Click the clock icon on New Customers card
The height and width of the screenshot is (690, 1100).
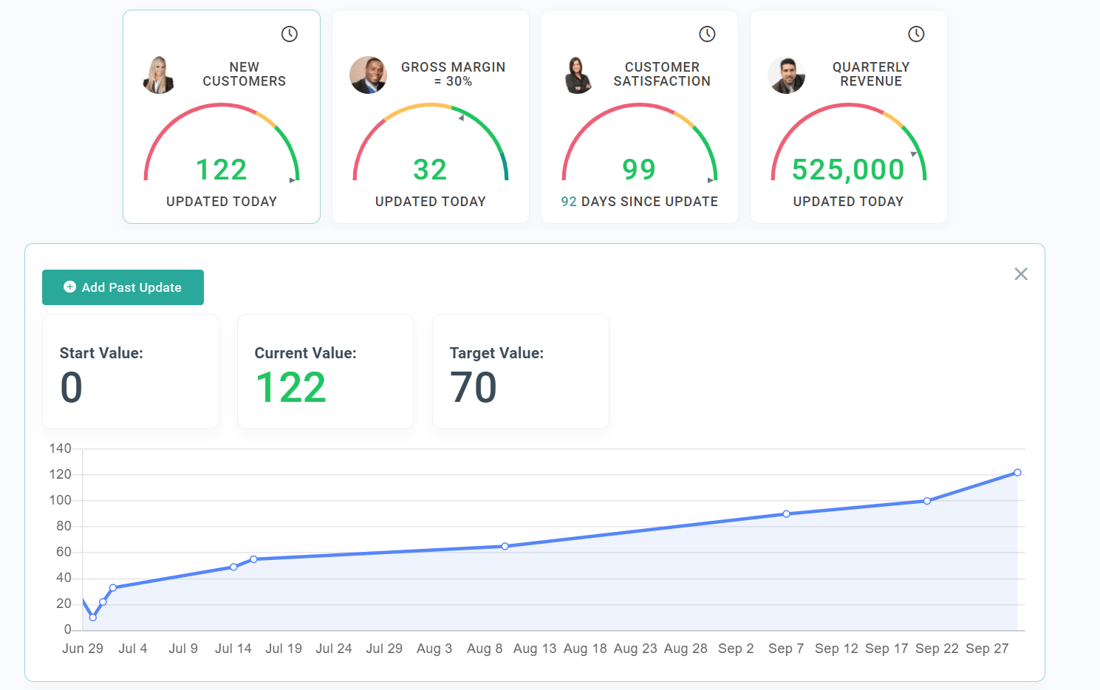[290, 34]
